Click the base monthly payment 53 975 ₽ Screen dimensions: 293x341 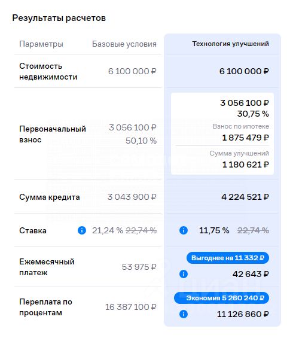click(x=139, y=267)
